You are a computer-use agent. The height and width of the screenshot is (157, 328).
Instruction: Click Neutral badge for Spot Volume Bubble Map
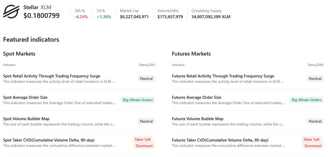[146, 121]
